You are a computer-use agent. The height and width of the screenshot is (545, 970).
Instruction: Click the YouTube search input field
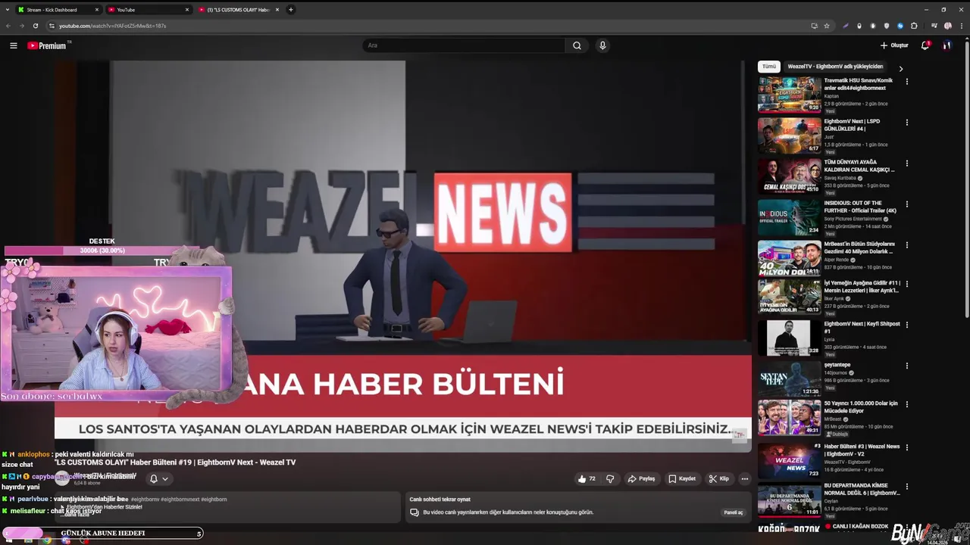pyautogui.click(x=464, y=45)
